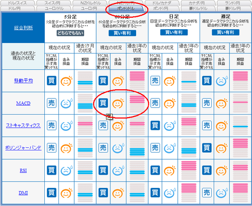Click the ボリンジャーバンド 60分足 blue profit bar gauge
Screen dimensions: 252x206
pyautogui.click(x=137, y=148)
